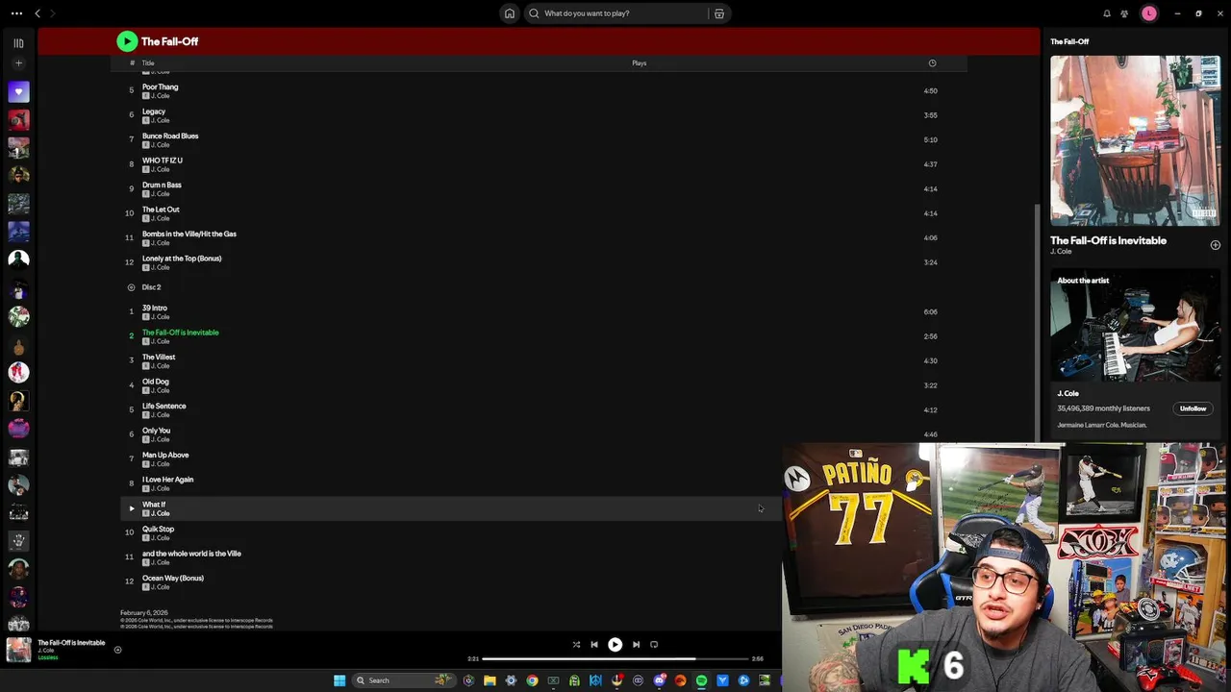
Task: Open the bottom bar song title The Fall-Off is Inevitable
Action: (x=71, y=643)
